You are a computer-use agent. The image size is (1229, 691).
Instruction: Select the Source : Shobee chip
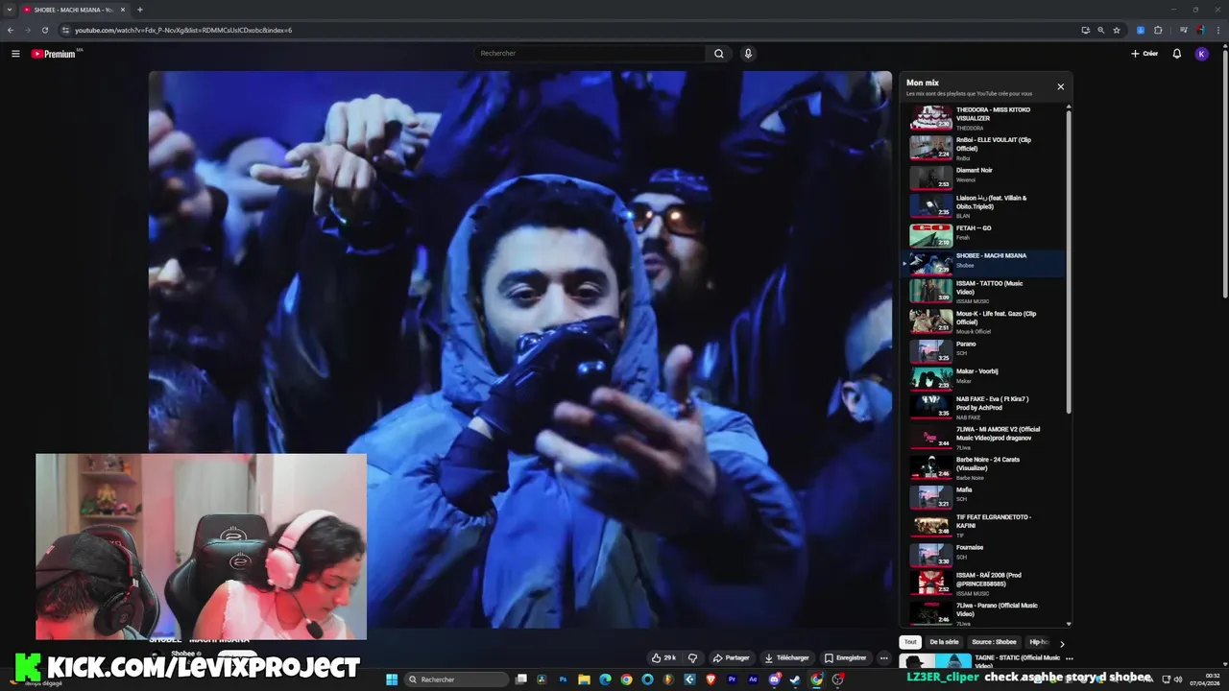tap(994, 642)
